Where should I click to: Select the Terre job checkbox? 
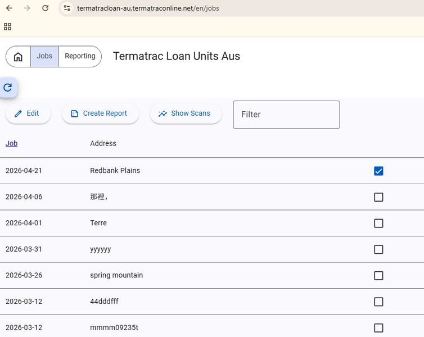pyautogui.click(x=378, y=224)
